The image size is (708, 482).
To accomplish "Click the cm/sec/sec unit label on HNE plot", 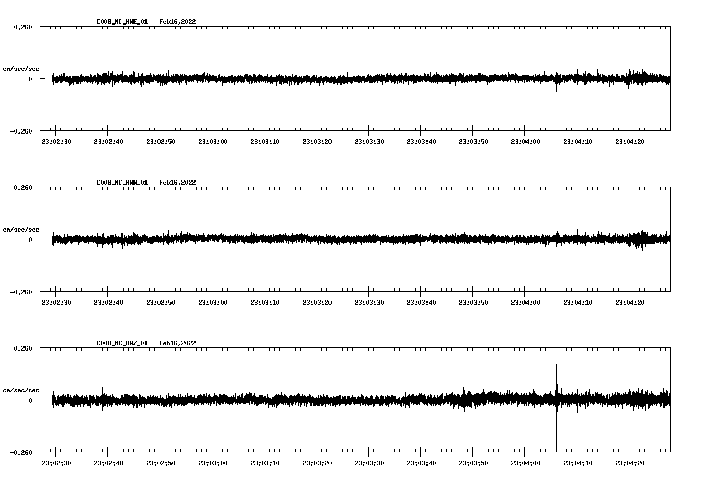I will [21, 69].
